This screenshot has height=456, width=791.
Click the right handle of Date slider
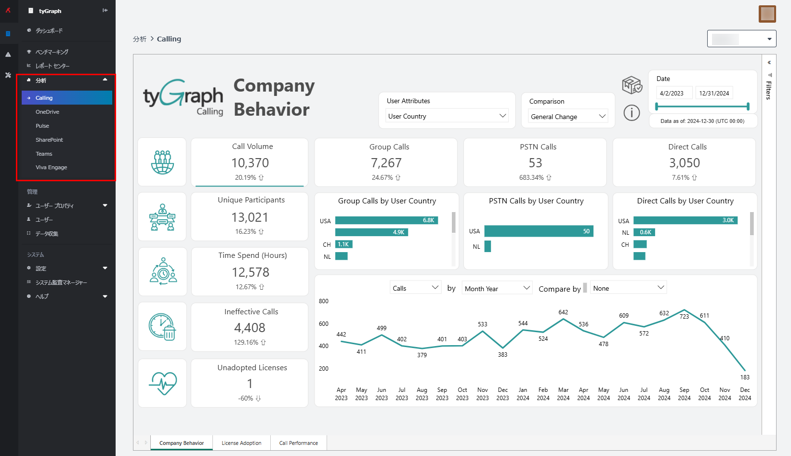click(x=748, y=107)
